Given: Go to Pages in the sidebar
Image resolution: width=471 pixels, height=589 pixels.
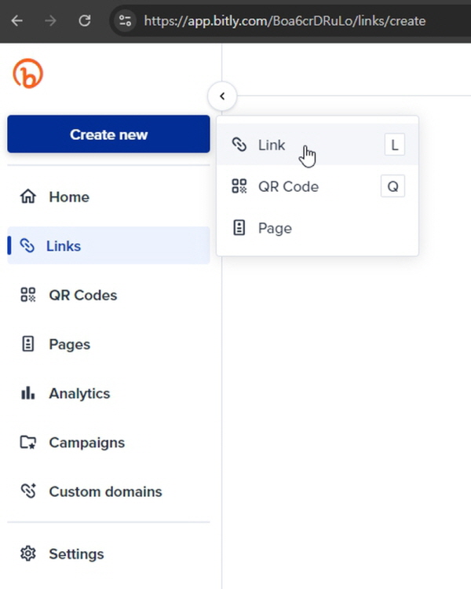Looking at the screenshot, I should tap(108, 344).
